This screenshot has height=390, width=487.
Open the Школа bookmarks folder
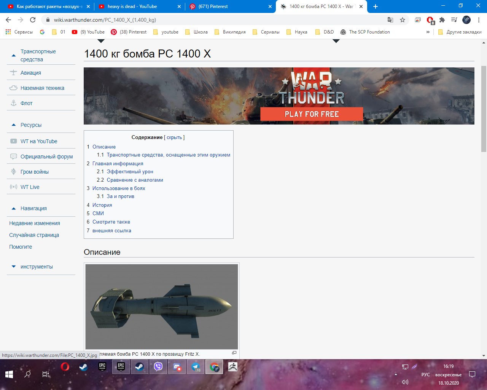pyautogui.click(x=196, y=32)
